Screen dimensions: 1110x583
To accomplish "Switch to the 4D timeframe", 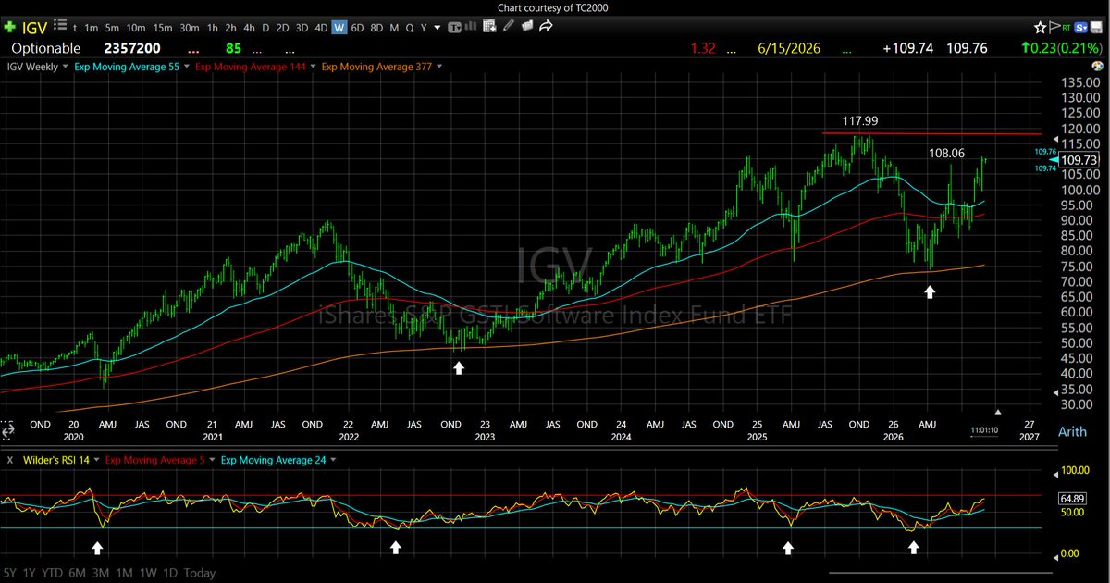I will (x=321, y=28).
